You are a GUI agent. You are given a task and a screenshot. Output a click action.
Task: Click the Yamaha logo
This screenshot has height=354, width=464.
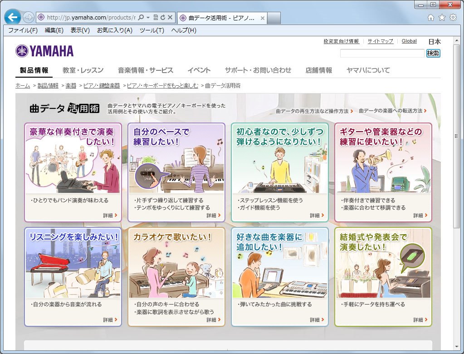(x=44, y=51)
